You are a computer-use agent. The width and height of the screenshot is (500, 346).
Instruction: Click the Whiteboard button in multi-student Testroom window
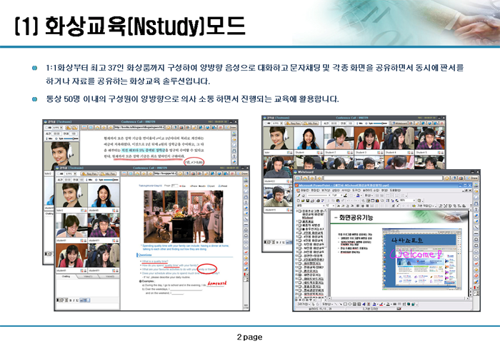399,123
